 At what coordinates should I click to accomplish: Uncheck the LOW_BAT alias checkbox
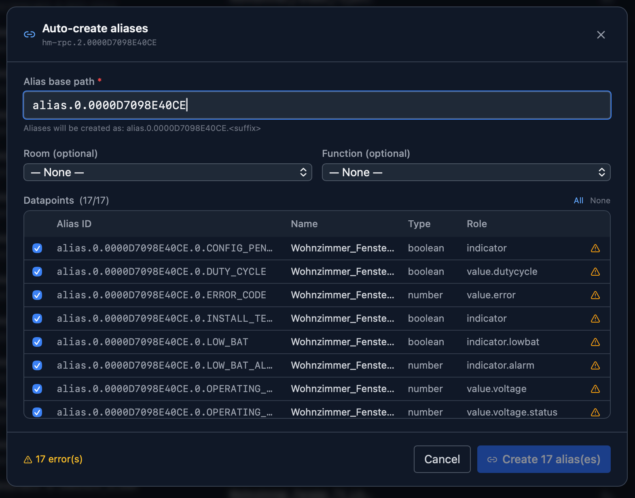37,342
